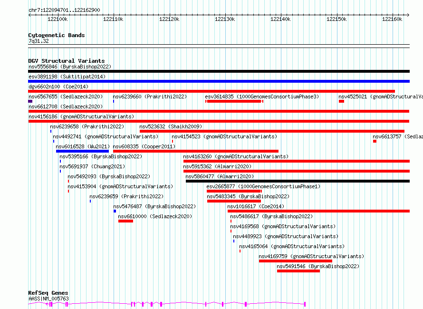Click the nsv4169759 red variant bar
Image resolution: width=423 pixels, height=309 pixels.
296,261
